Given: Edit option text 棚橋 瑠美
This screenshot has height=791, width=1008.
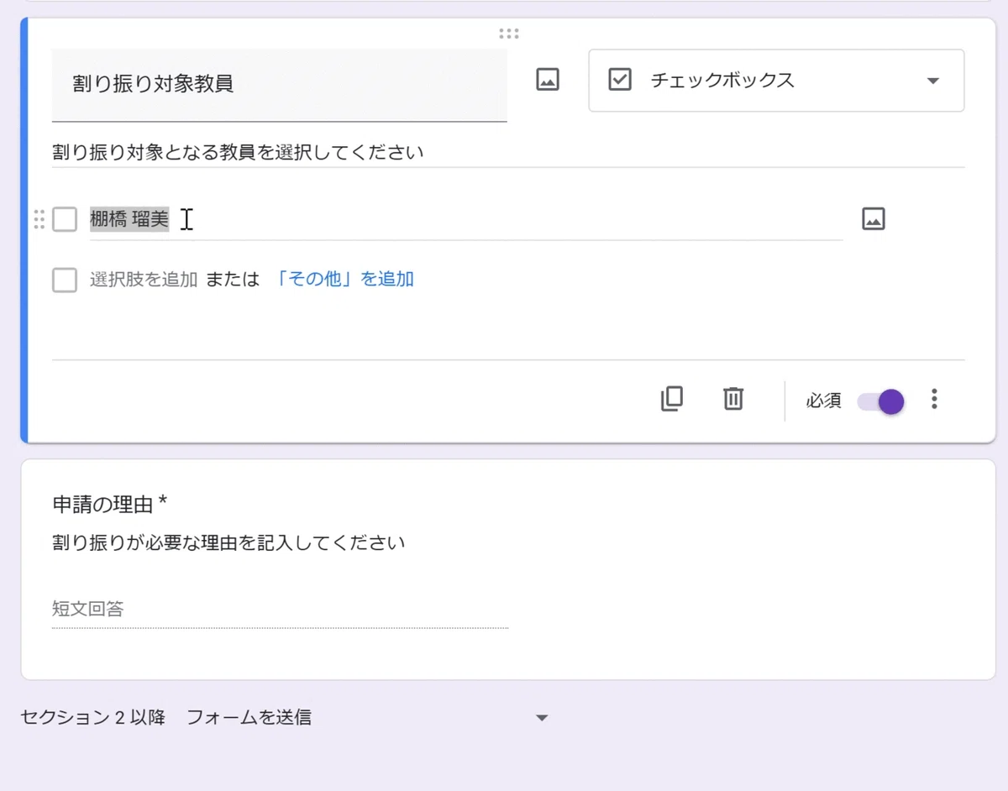Looking at the screenshot, I should pos(466,220).
